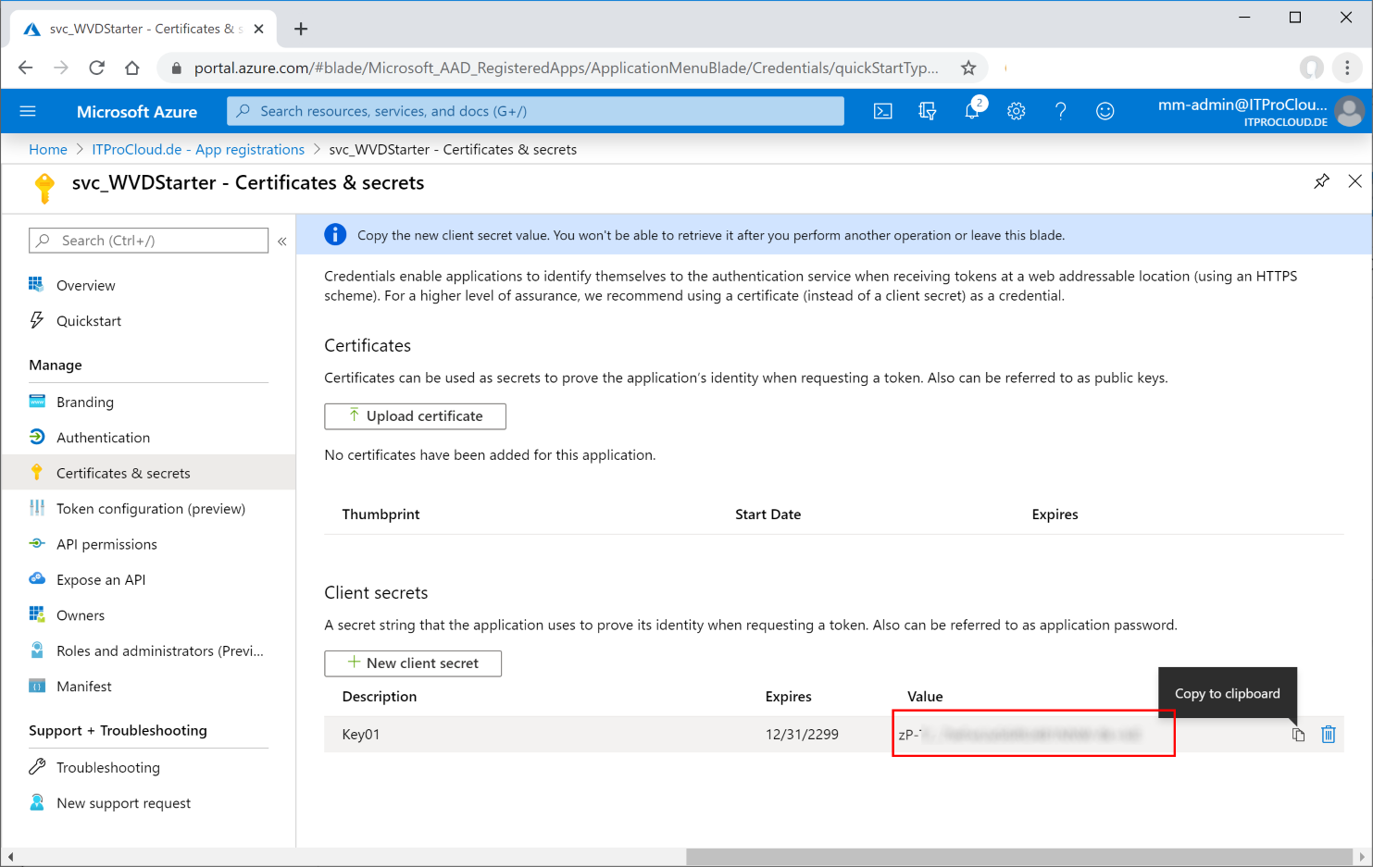Open the Azure portal hamburger menu
Viewport: 1373px width, 867px height.
click(x=28, y=111)
